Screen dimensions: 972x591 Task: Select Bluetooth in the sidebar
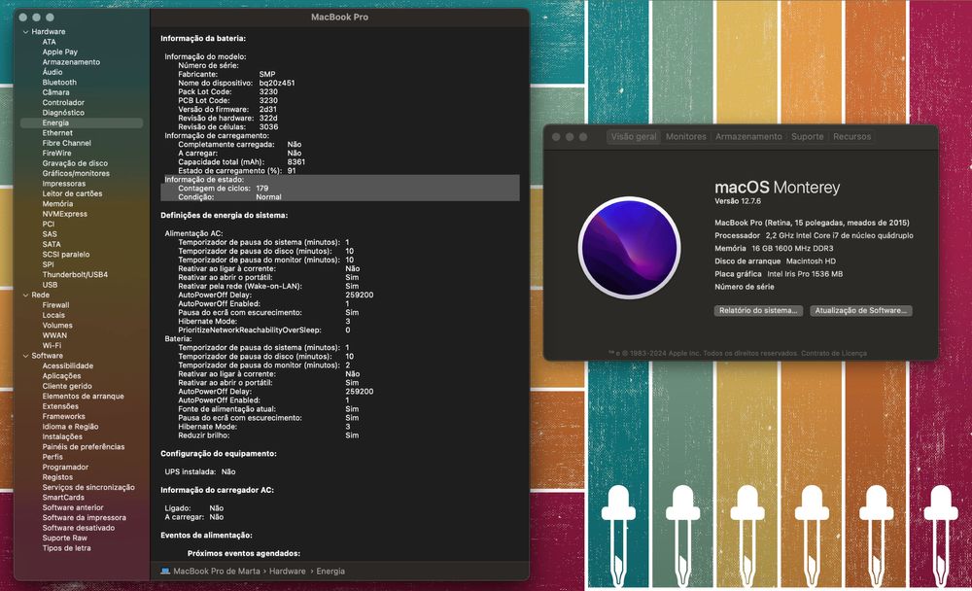point(59,83)
